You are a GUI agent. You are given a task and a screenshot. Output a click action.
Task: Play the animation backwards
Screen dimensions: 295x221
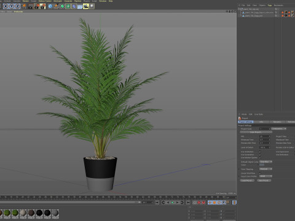168,203
